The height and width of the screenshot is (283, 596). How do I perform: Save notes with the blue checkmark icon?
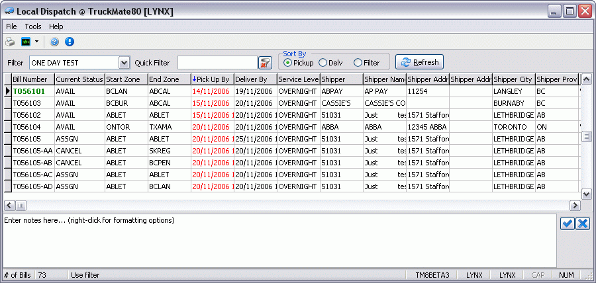click(x=567, y=223)
